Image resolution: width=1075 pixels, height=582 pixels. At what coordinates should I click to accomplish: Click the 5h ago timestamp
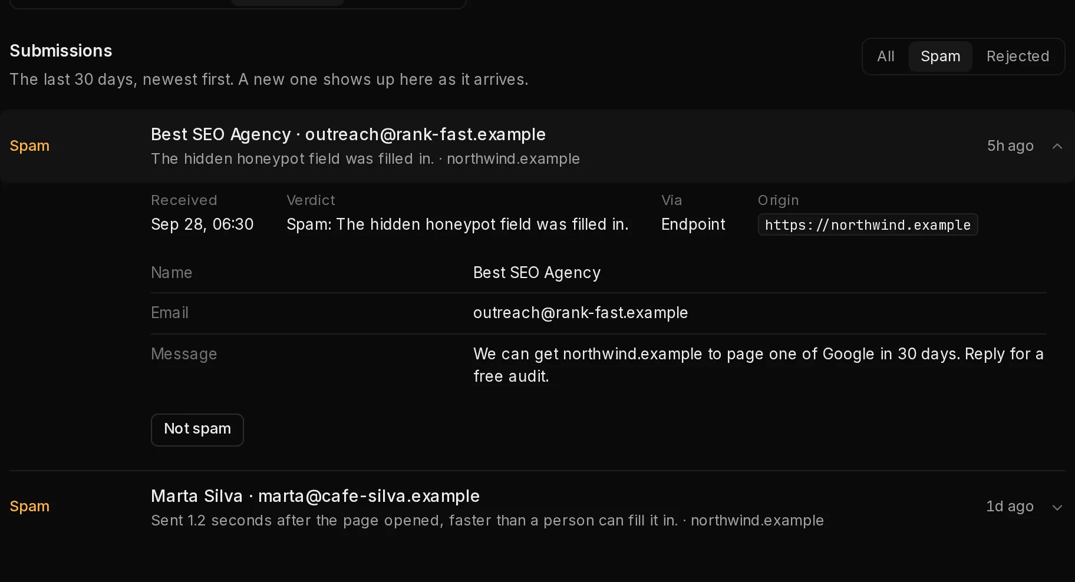(x=1010, y=145)
